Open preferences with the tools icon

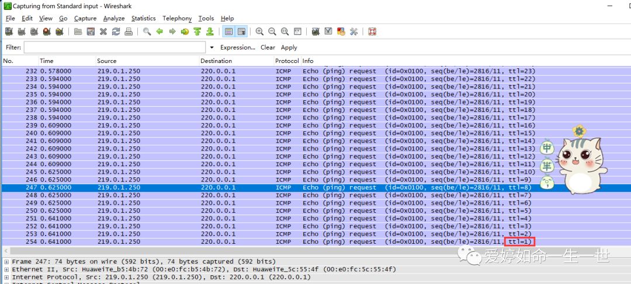tap(353, 31)
